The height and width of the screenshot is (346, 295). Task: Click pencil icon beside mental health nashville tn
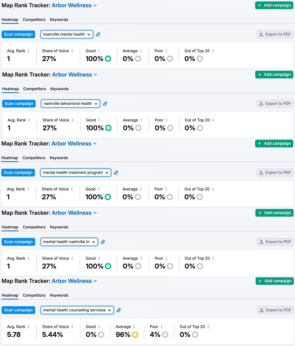(x=103, y=242)
